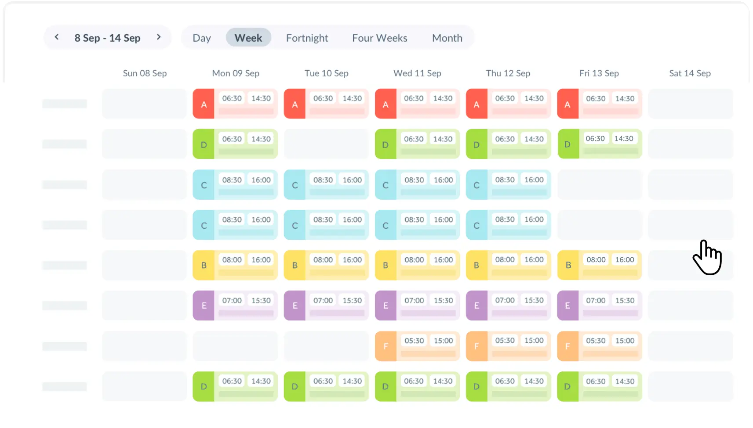Click the 8 Sep - 14 Sep date range
Image resolution: width=753 pixels, height=428 pixels.
(107, 38)
